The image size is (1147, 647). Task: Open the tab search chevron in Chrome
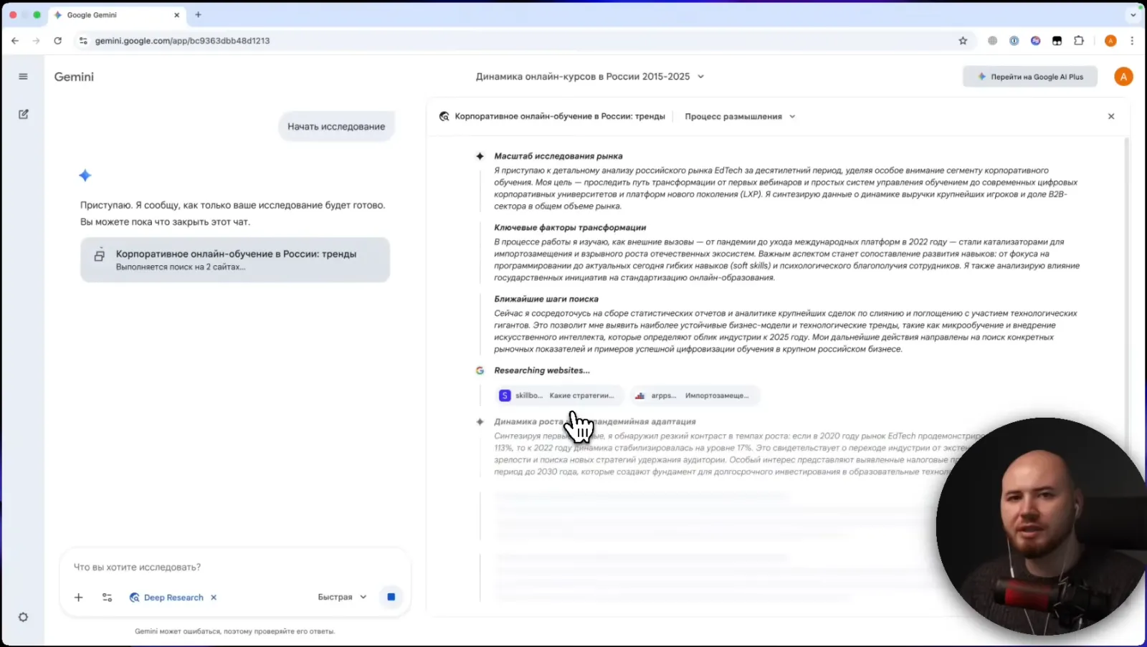tap(1133, 14)
